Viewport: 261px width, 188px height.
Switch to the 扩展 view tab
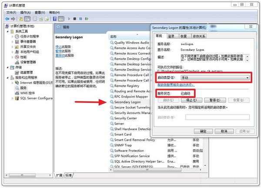point(59,175)
